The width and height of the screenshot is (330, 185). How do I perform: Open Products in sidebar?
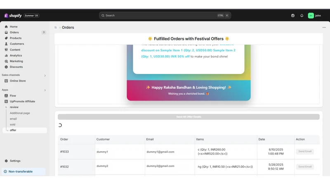pyautogui.click(x=16, y=38)
